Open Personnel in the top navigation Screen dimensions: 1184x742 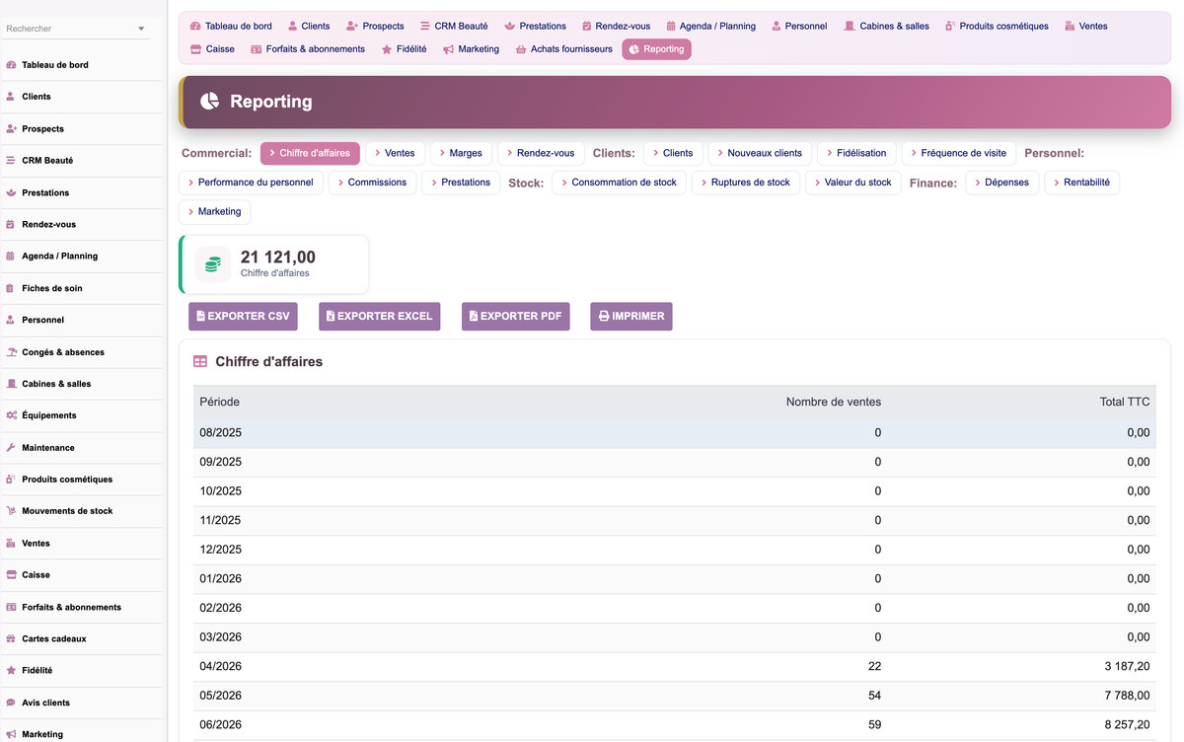[x=799, y=27]
